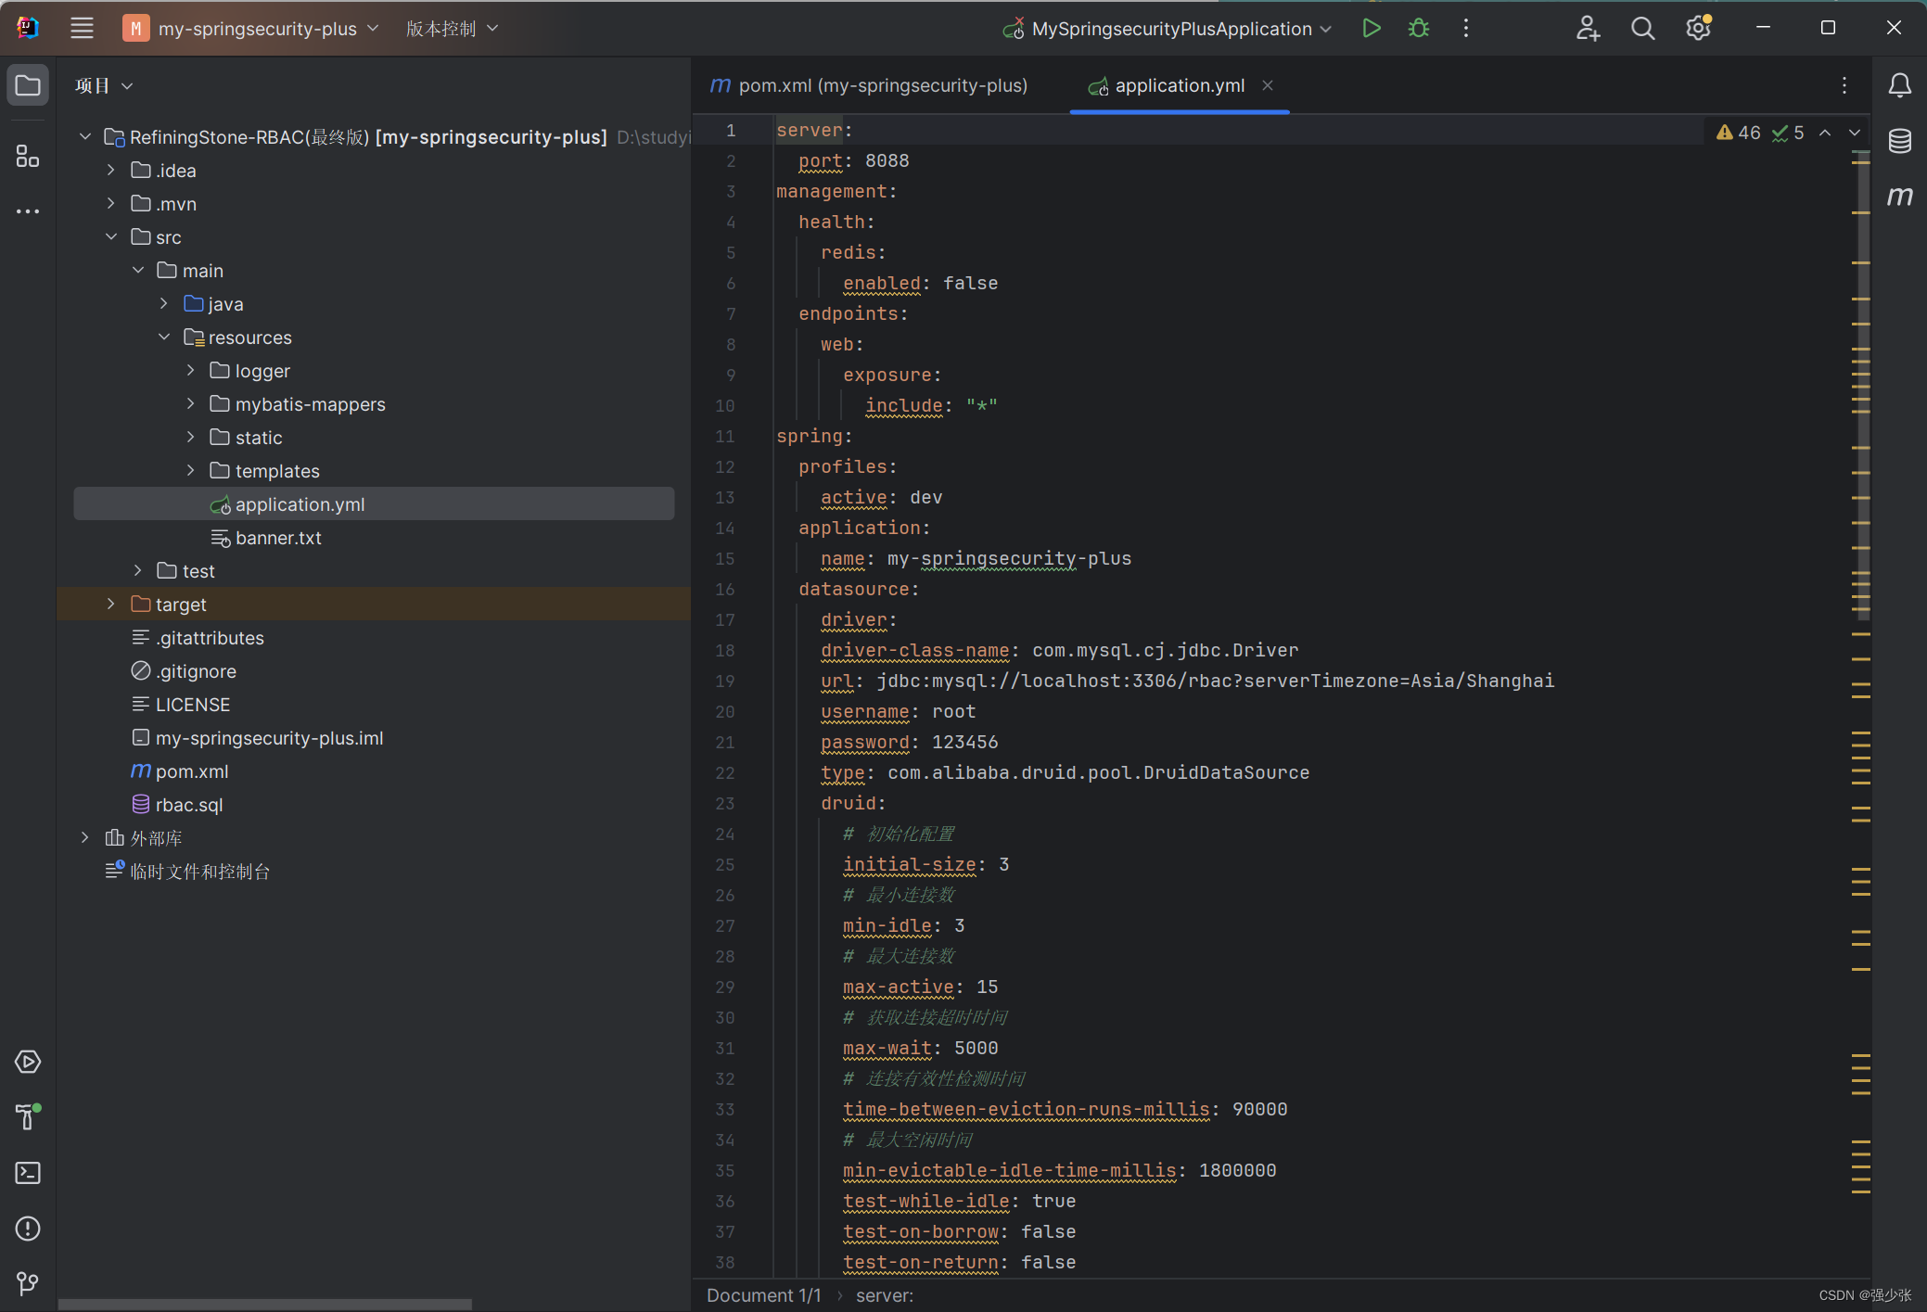
Task: Click the 'server:' breadcrumb in status bar
Action: point(885,1295)
